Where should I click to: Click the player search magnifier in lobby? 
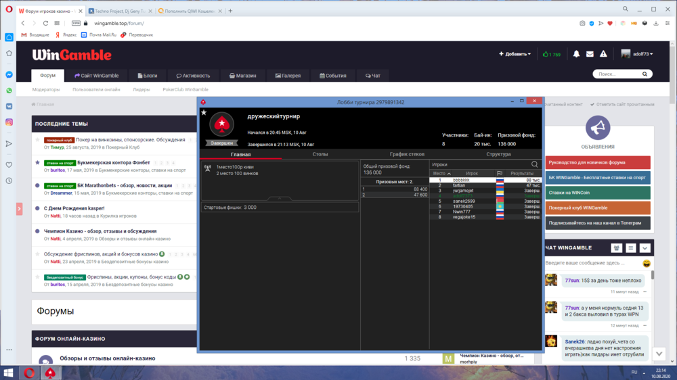[534, 164]
